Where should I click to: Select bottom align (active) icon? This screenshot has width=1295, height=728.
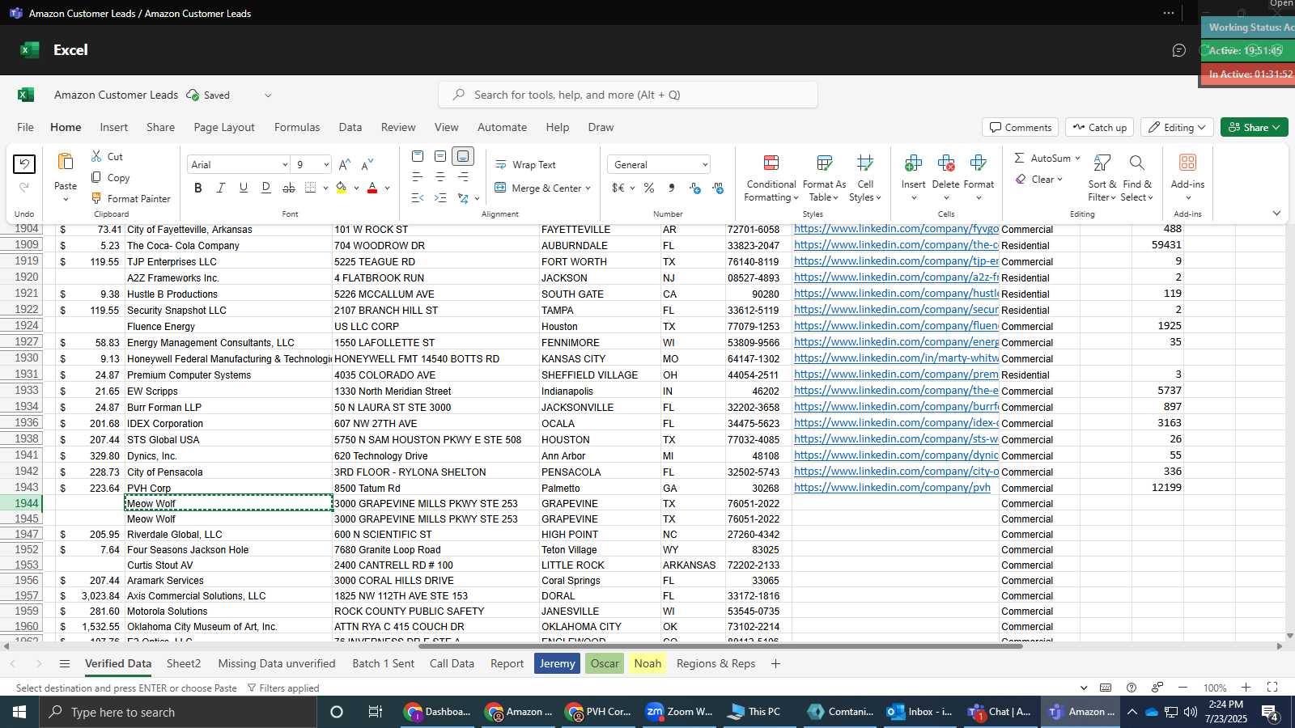point(463,156)
